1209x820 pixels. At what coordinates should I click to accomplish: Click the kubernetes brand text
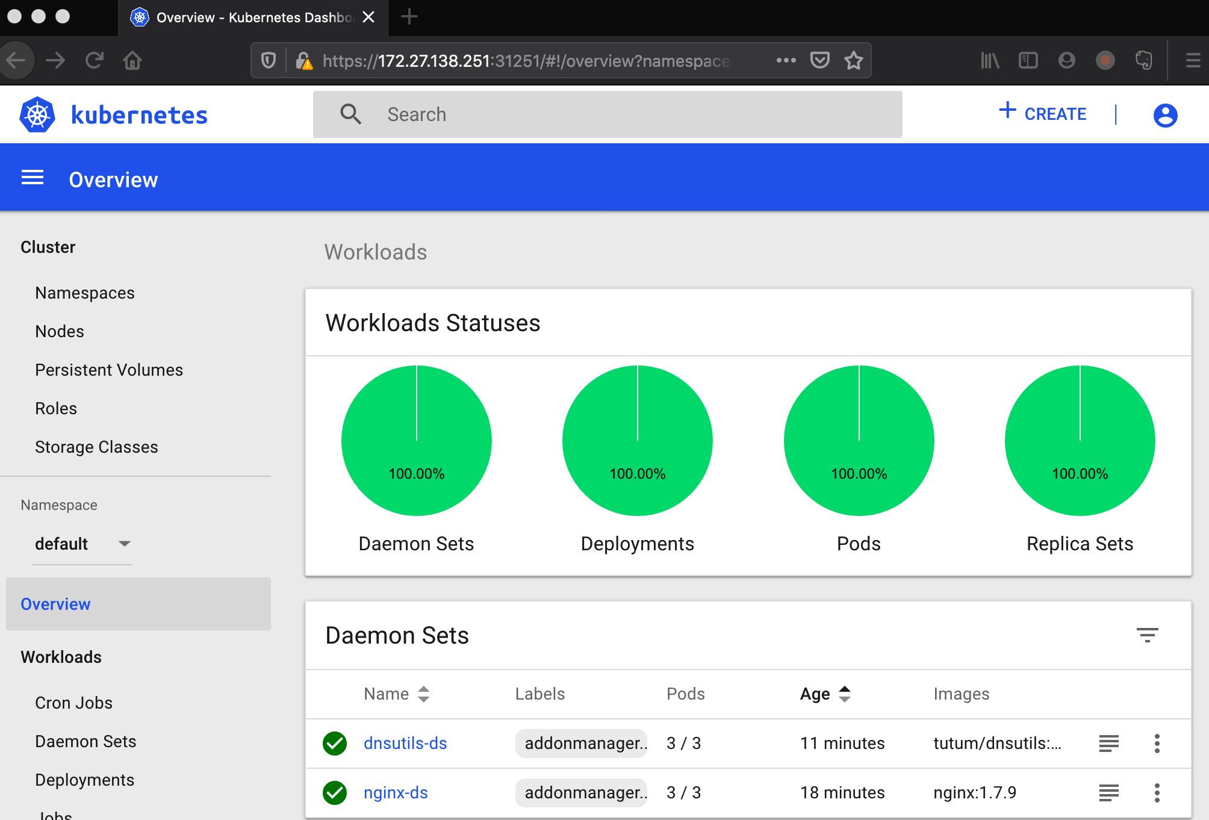(139, 115)
